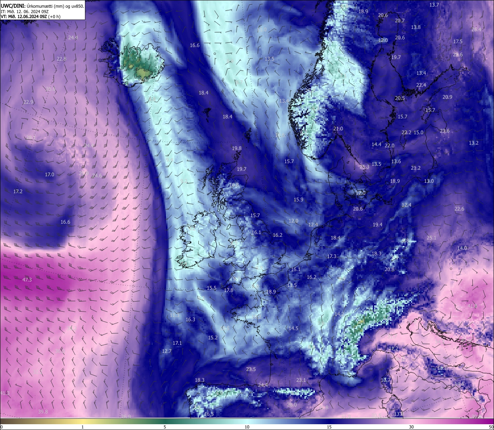Click the 25.3 value label
Viewport: 494px width, 430px height.
point(364,167)
